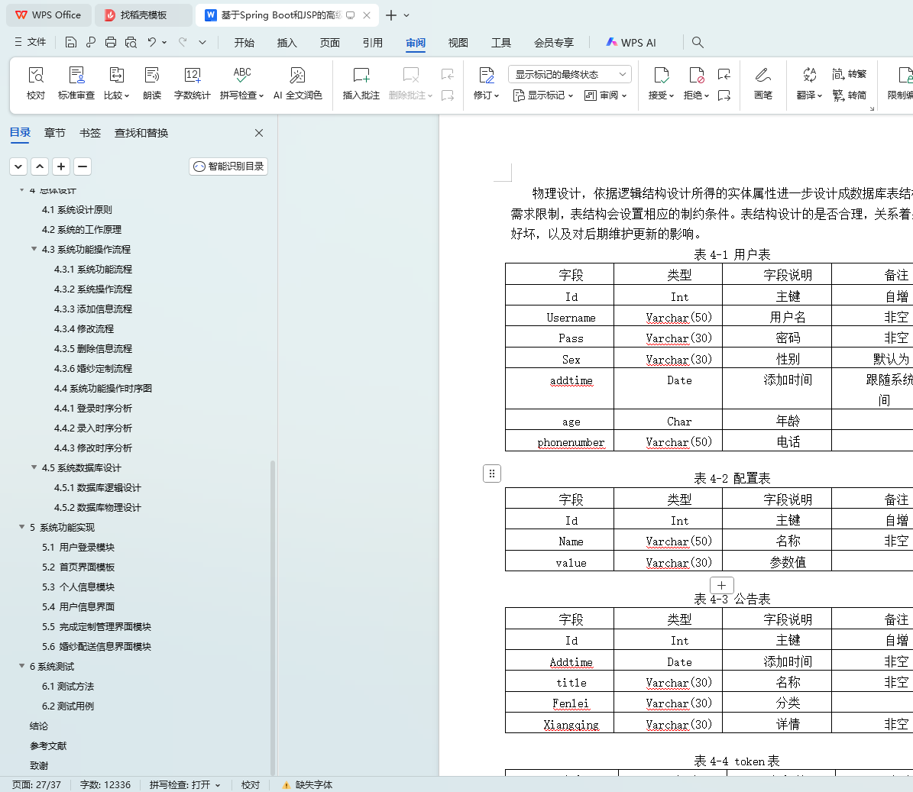The width and height of the screenshot is (913, 792).
Task: Run 拼写检查 spell check
Action: pyautogui.click(x=241, y=82)
